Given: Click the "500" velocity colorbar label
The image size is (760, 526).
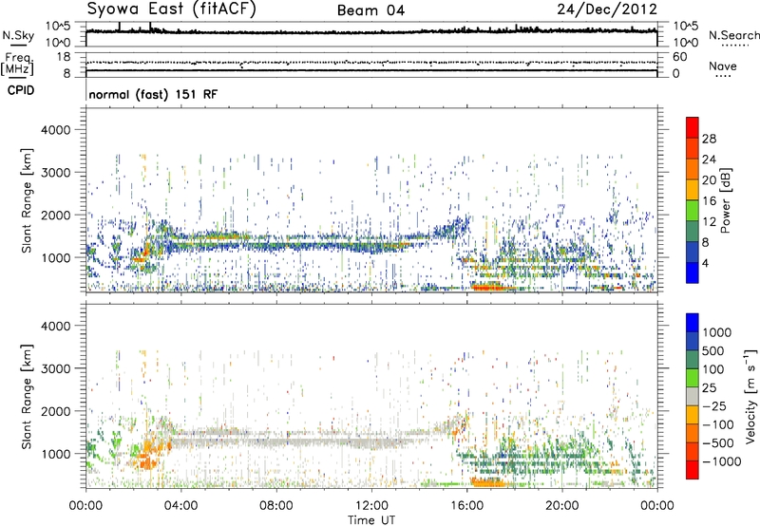Looking at the screenshot, I should pyautogui.click(x=713, y=351).
